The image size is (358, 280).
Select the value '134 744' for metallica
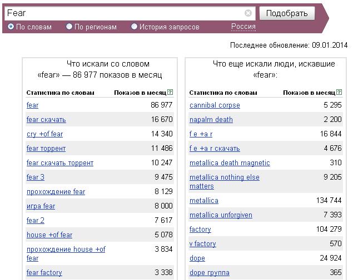click(x=329, y=200)
